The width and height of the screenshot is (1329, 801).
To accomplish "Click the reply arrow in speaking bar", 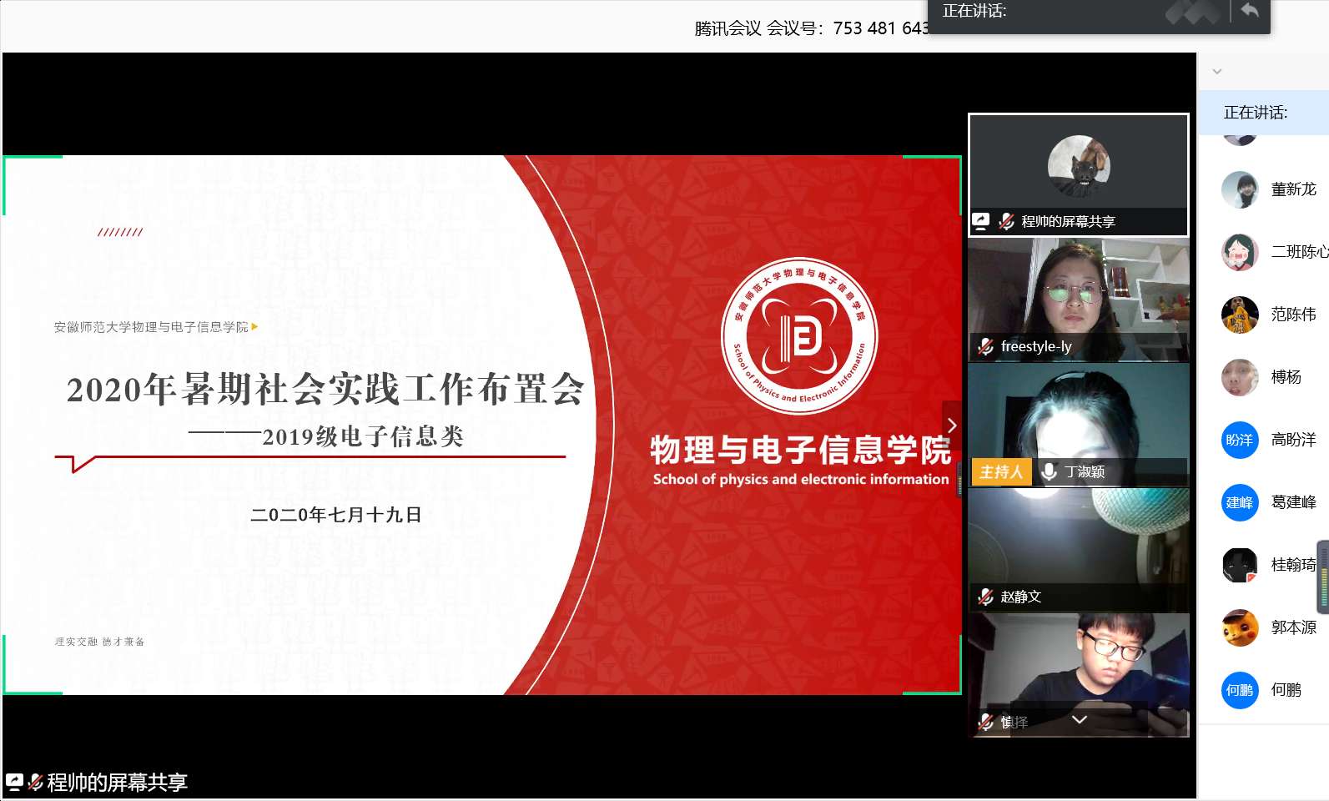I will [1250, 11].
